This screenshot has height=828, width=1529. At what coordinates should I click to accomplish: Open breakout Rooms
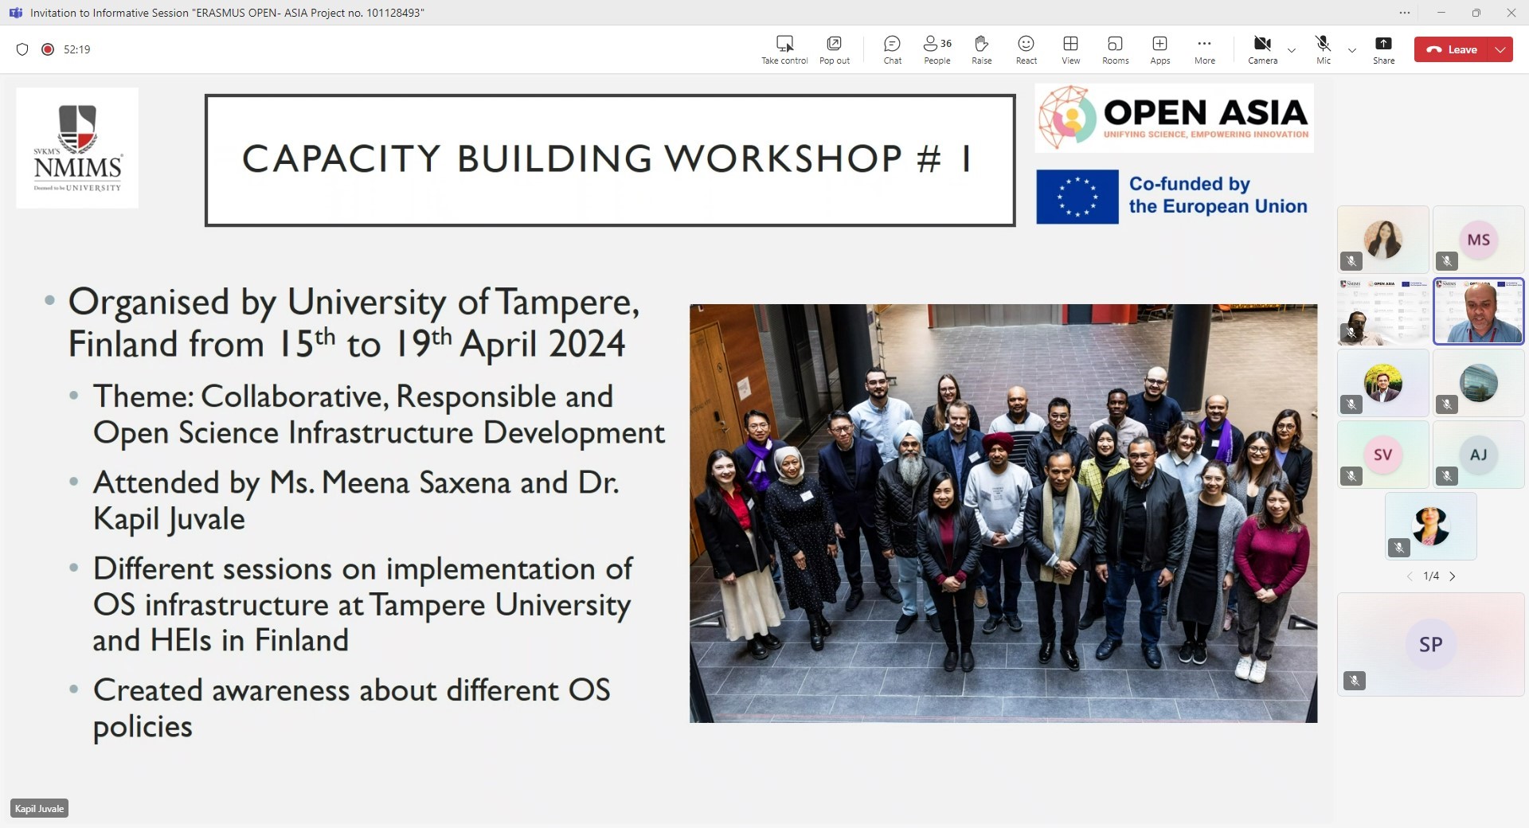(1116, 49)
